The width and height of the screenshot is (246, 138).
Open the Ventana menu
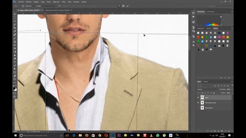[x=76, y=2]
